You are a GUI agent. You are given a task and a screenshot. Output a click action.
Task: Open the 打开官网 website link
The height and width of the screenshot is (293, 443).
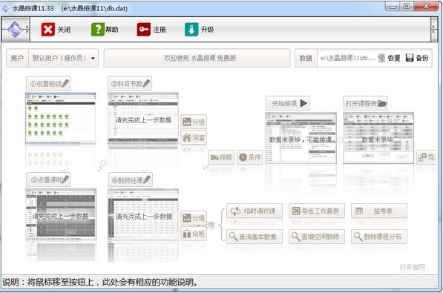[412, 267]
